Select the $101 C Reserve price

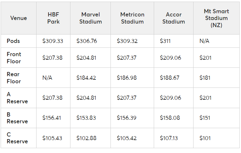click(205, 138)
